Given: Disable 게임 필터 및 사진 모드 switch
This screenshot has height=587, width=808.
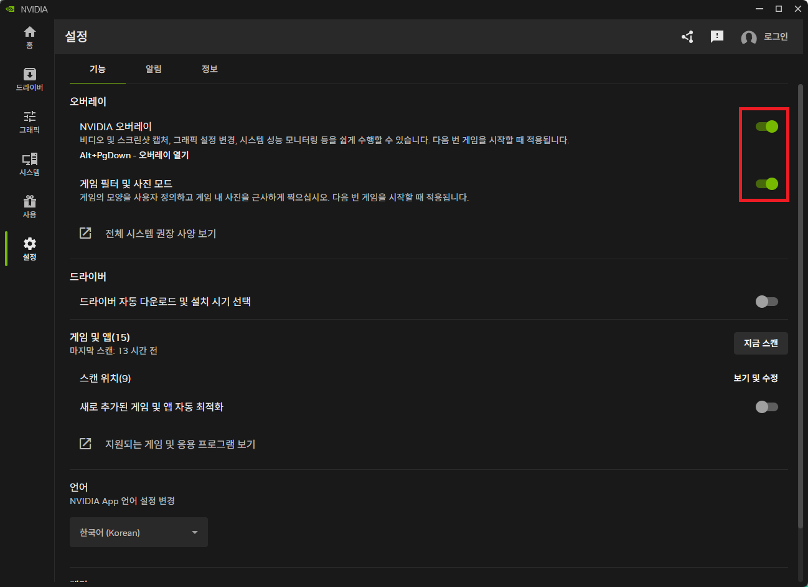Looking at the screenshot, I should [x=766, y=184].
